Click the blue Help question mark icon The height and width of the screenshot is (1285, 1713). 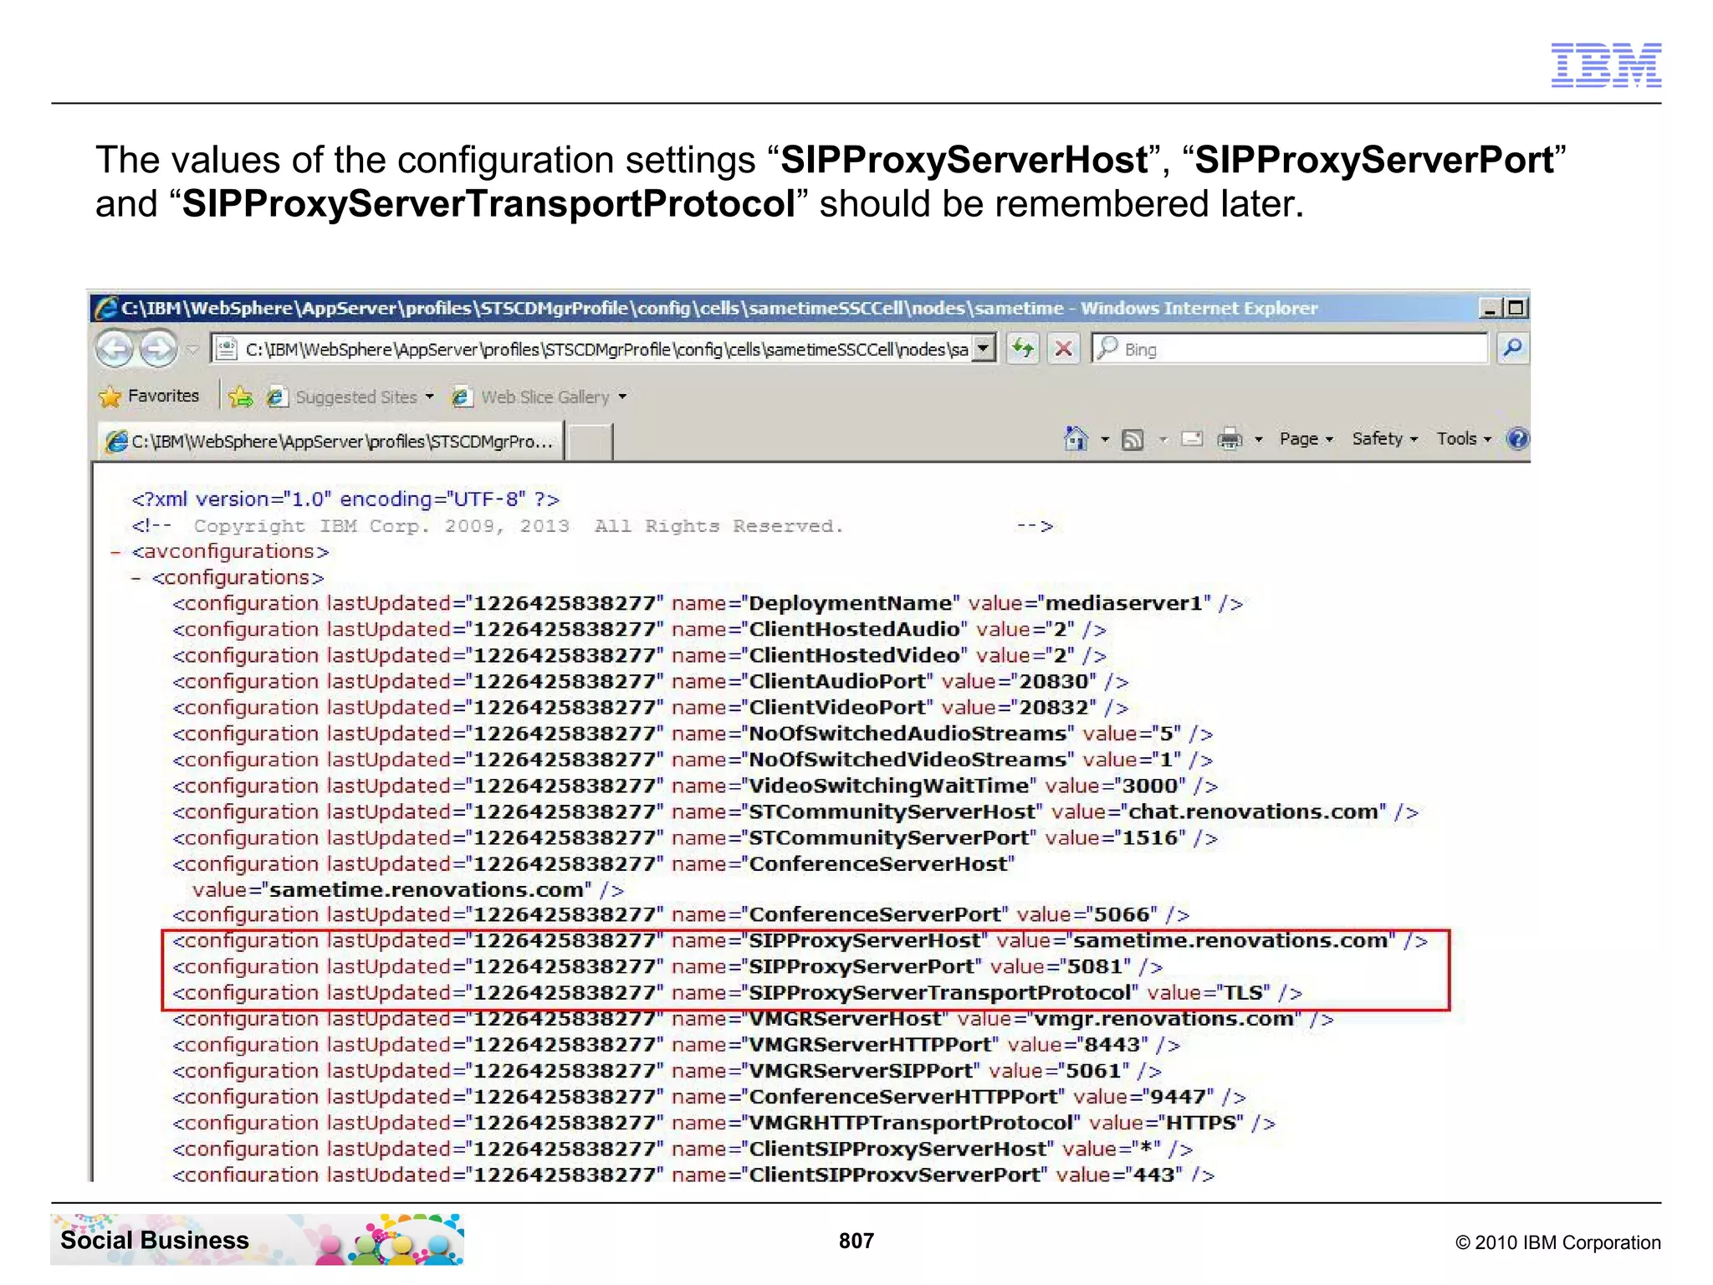[1517, 438]
